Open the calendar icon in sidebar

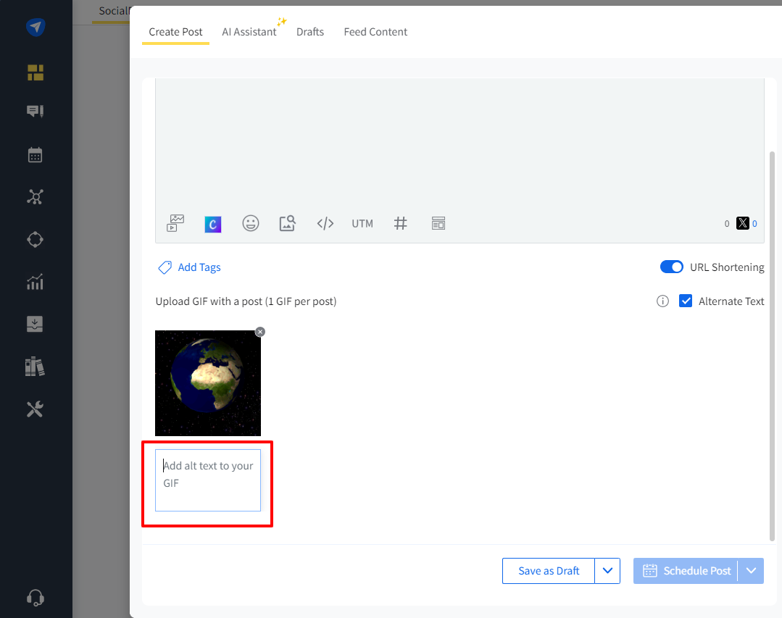click(36, 155)
